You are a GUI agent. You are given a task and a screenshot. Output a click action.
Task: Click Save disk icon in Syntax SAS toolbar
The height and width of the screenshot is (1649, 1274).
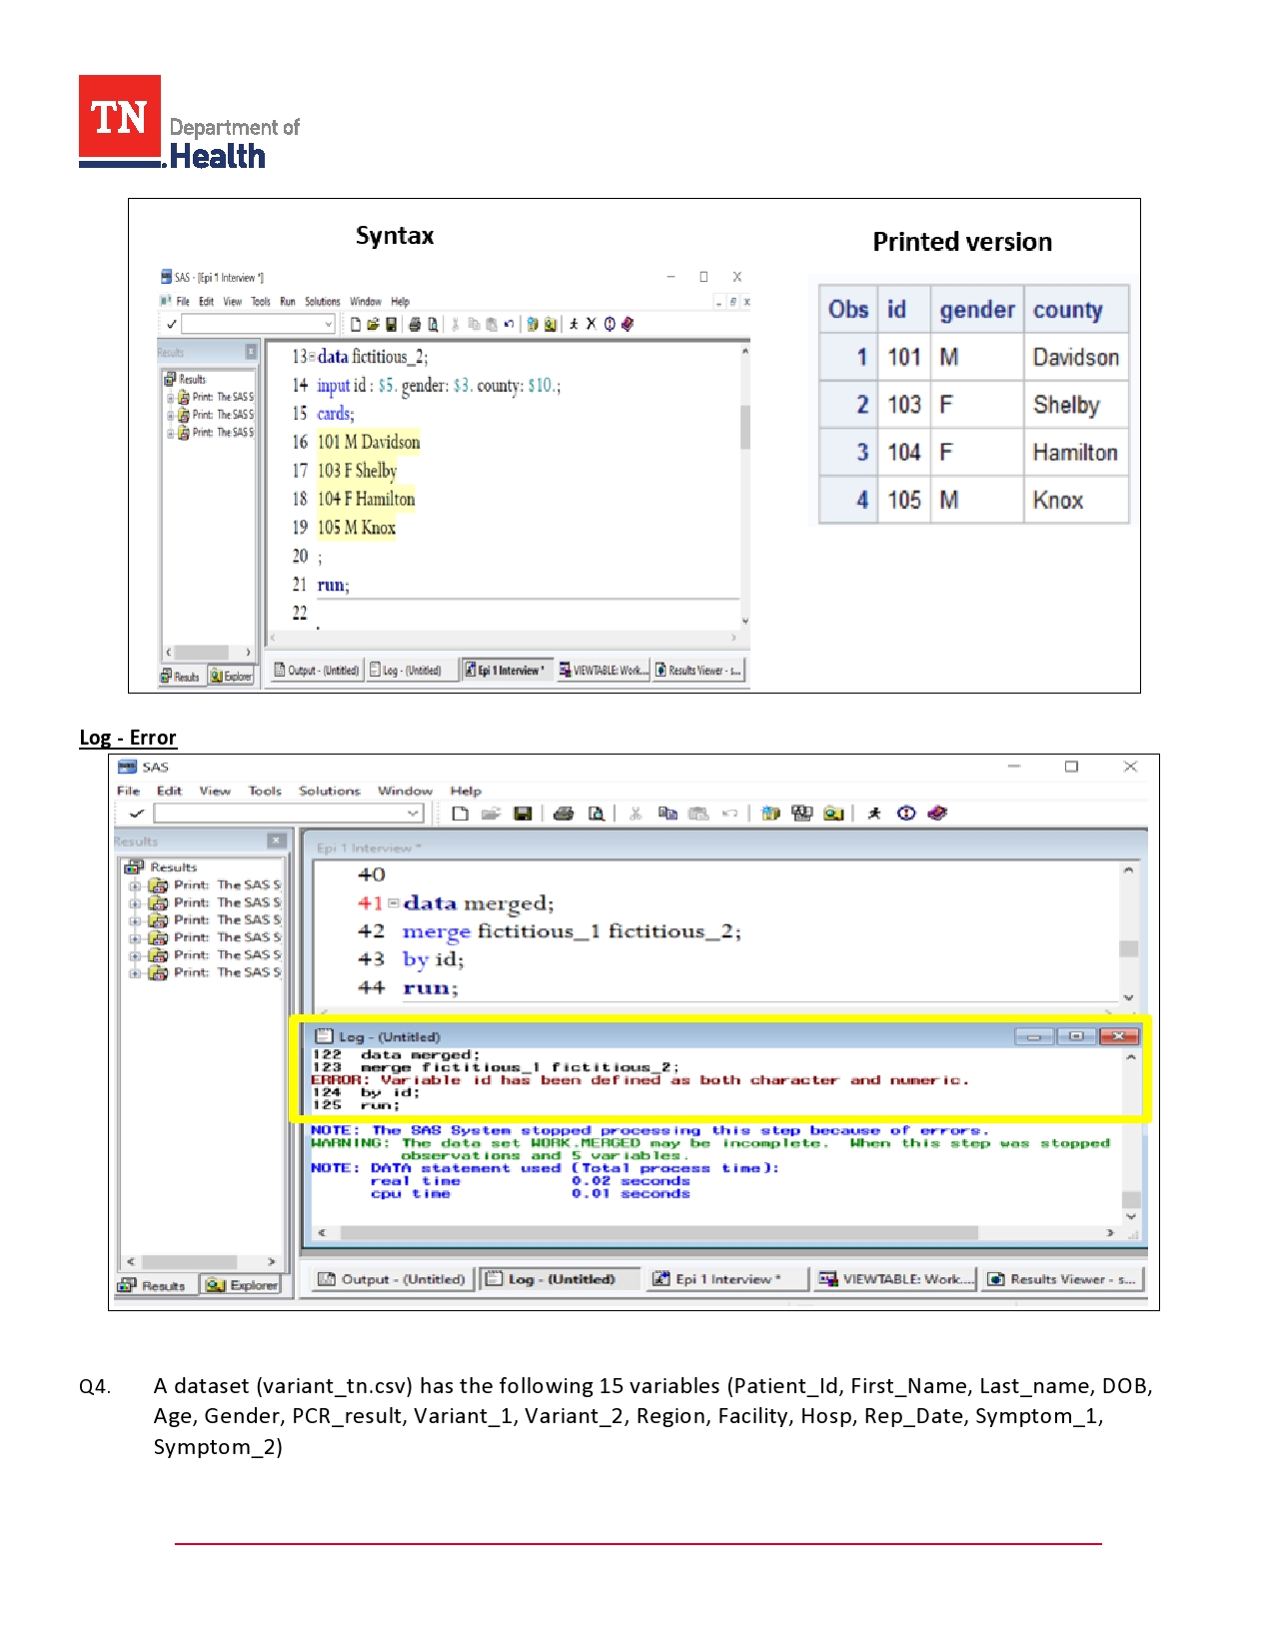(x=391, y=324)
